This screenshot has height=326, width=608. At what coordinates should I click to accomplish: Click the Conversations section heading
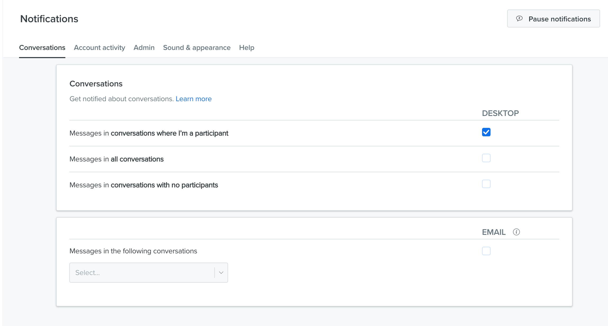pos(96,84)
